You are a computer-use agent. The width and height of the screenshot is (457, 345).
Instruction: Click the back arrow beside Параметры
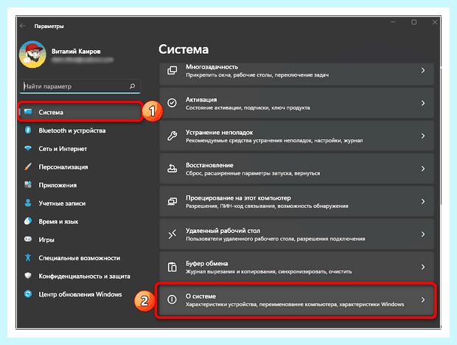click(22, 26)
